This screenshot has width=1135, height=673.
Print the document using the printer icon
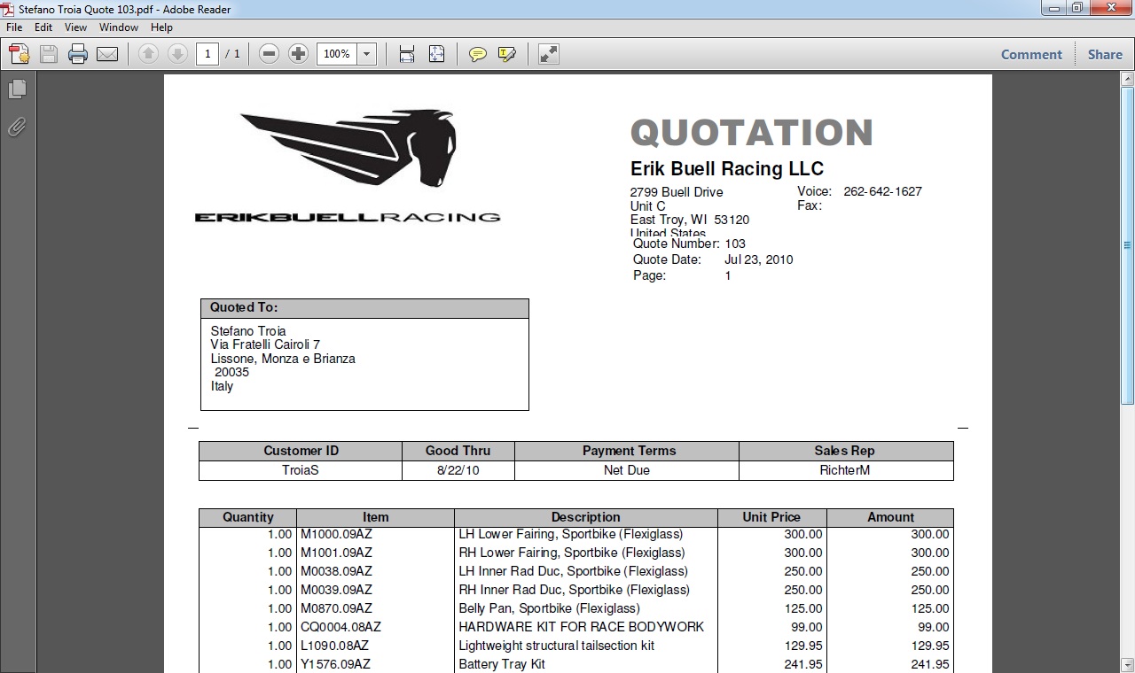click(x=78, y=54)
